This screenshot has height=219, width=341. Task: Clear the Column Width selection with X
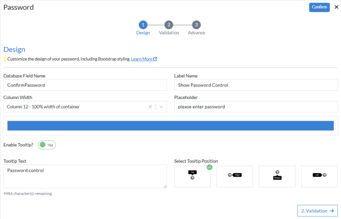[150, 107]
